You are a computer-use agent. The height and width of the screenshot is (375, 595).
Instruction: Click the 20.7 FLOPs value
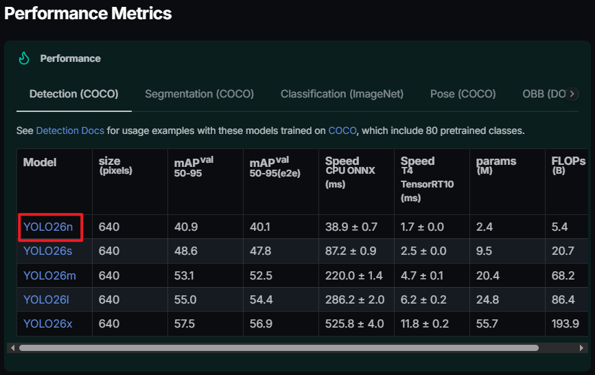[563, 251]
